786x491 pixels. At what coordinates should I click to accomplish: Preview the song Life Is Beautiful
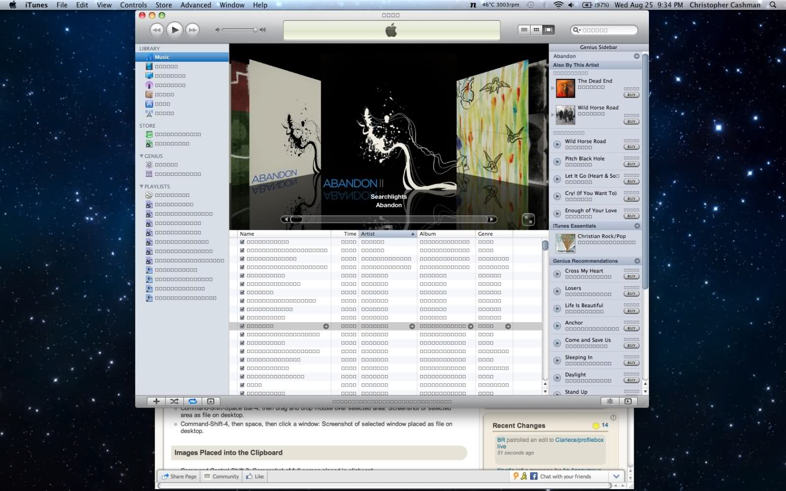[x=557, y=308]
